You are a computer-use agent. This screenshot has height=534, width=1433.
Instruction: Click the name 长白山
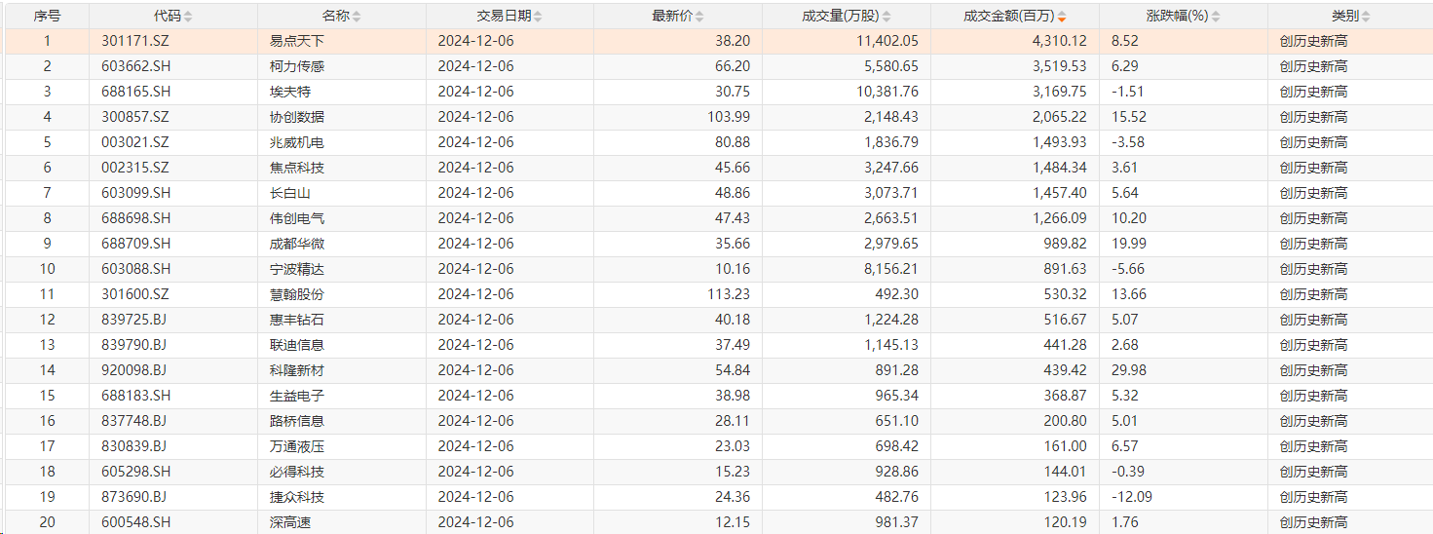290,193
